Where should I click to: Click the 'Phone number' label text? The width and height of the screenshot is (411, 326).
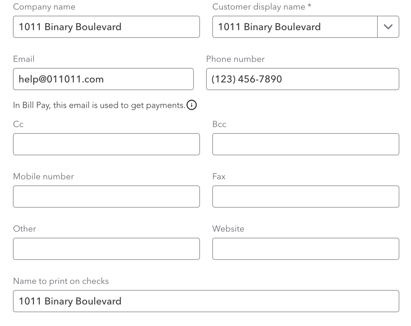tap(235, 59)
